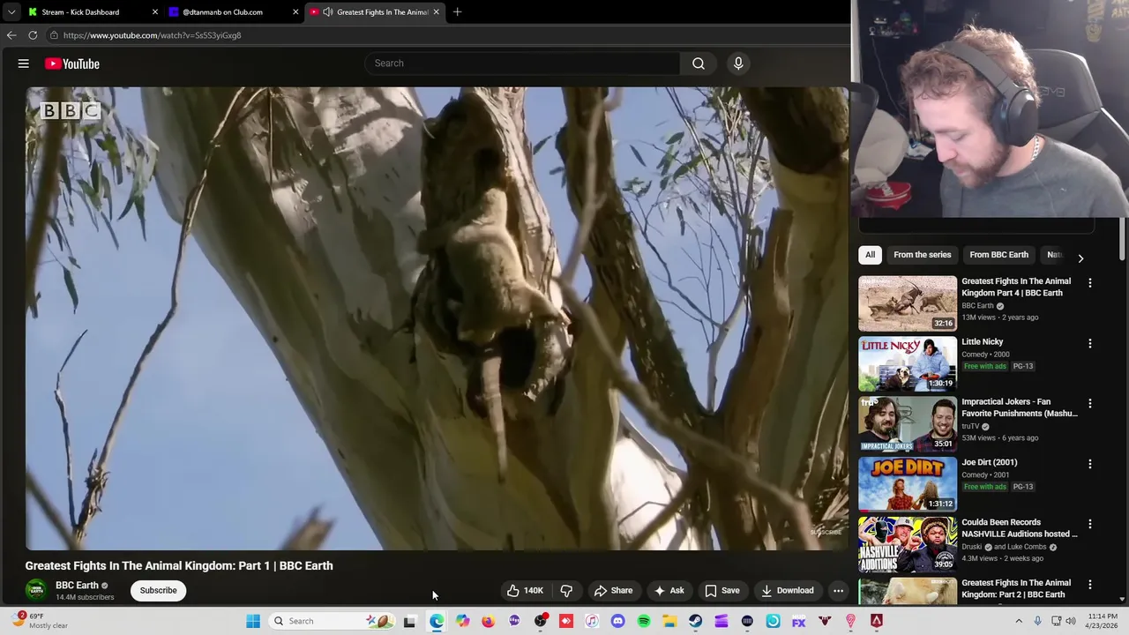
Task: Open options for Coulda Been Records video
Action: click(x=1089, y=524)
